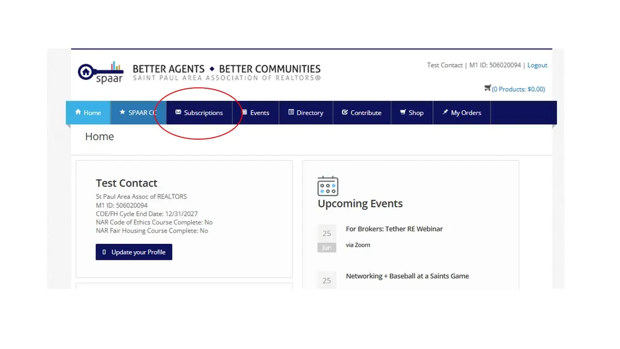Click the pin icon beside My Orders
The image size is (620, 349).
(445, 112)
